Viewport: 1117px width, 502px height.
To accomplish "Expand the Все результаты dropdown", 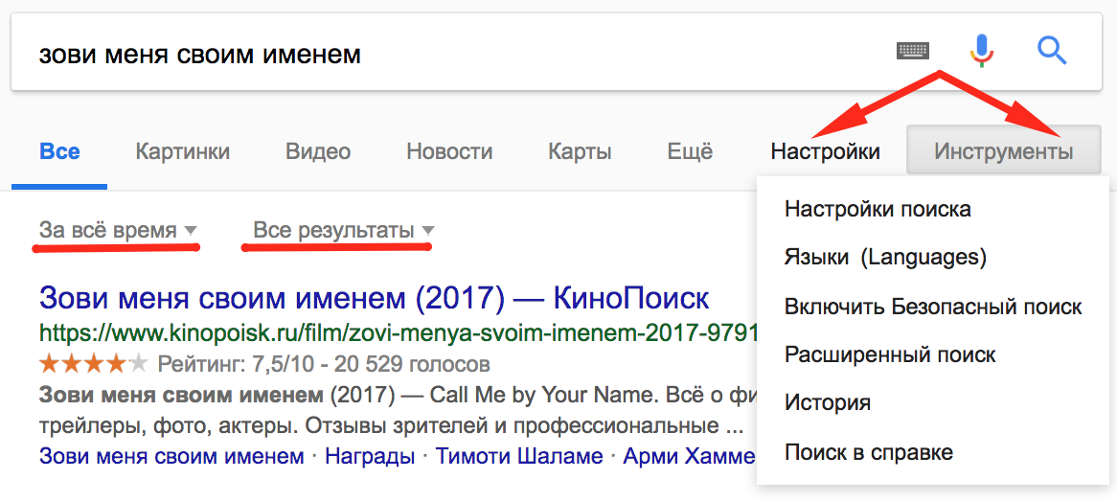I will pyautogui.click(x=343, y=231).
